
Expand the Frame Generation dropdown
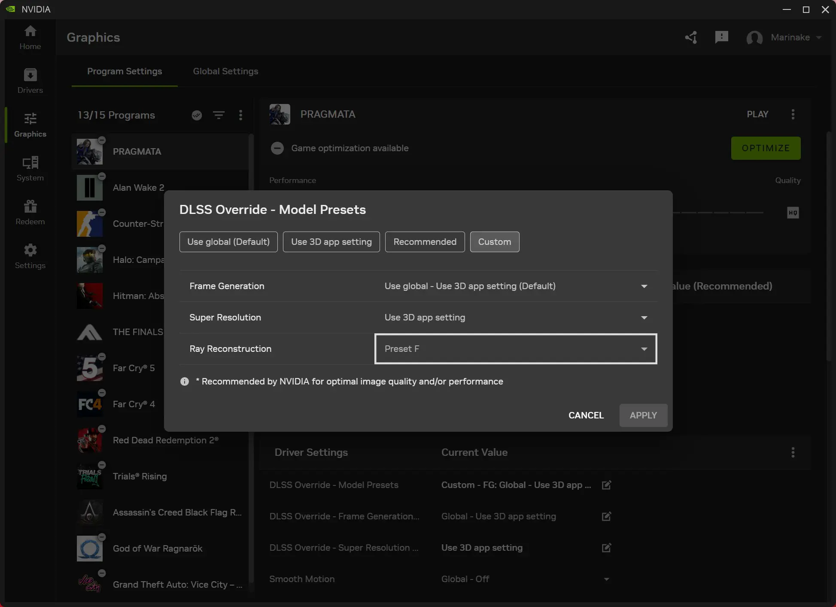pos(516,286)
